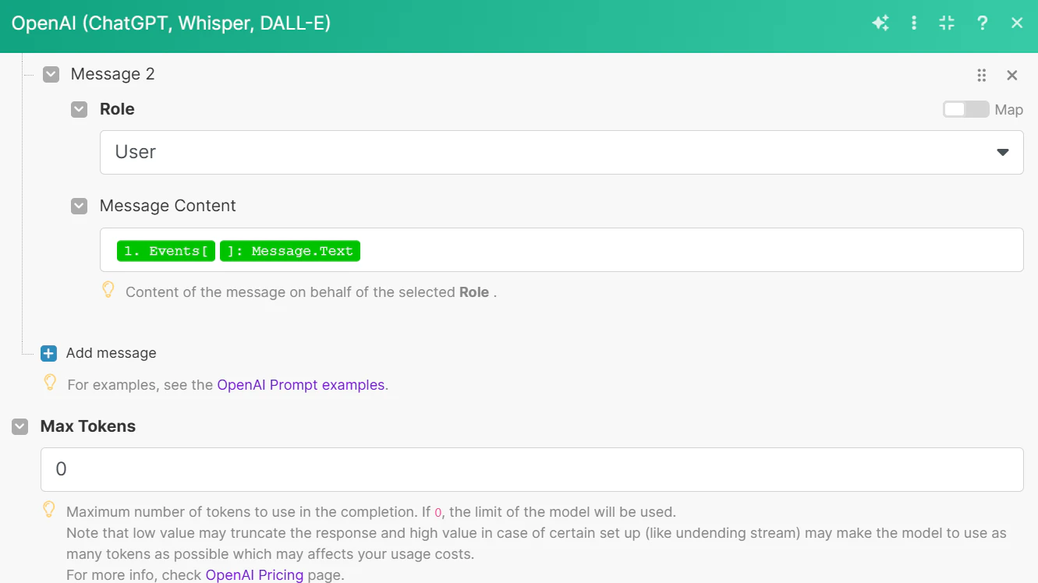Image resolution: width=1038 pixels, height=583 pixels.
Task: Open the help question mark icon
Action: (983, 23)
